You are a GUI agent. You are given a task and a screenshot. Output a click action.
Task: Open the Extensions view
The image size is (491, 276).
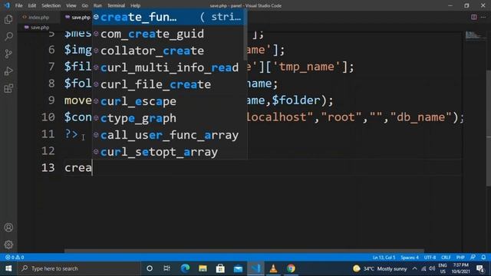[x=8, y=88]
